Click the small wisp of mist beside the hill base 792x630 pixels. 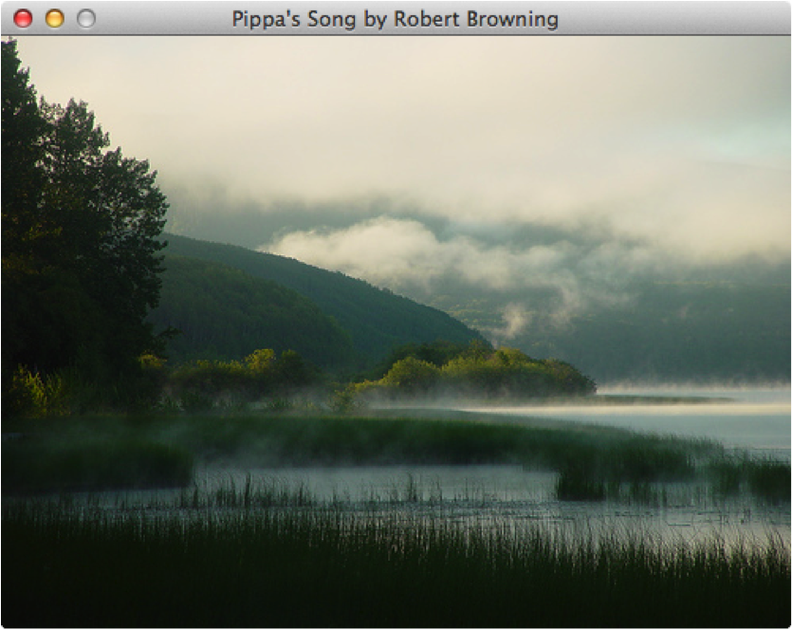point(515,320)
